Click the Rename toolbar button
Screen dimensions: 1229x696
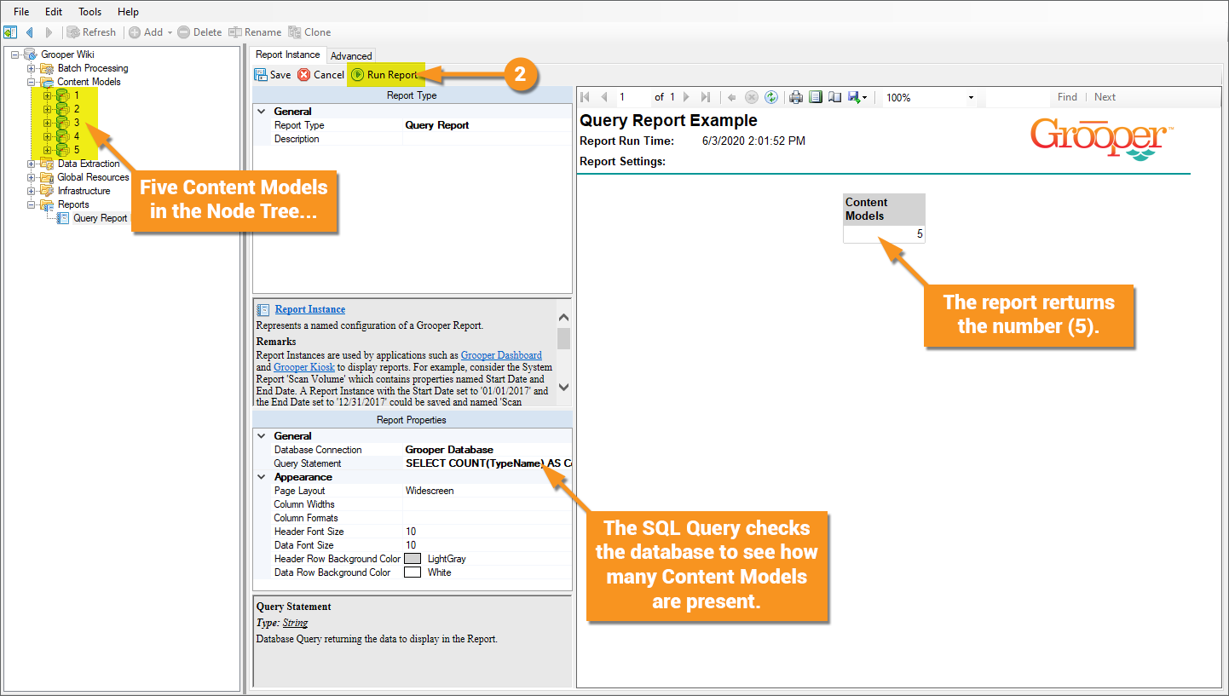click(254, 32)
